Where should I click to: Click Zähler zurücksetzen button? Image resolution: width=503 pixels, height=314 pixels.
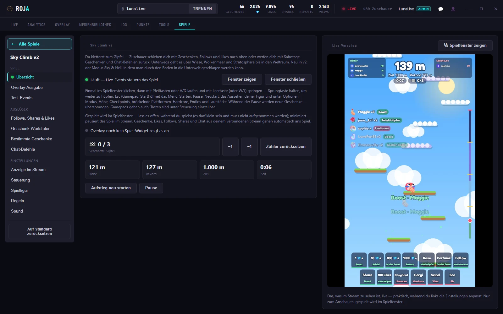click(x=286, y=147)
